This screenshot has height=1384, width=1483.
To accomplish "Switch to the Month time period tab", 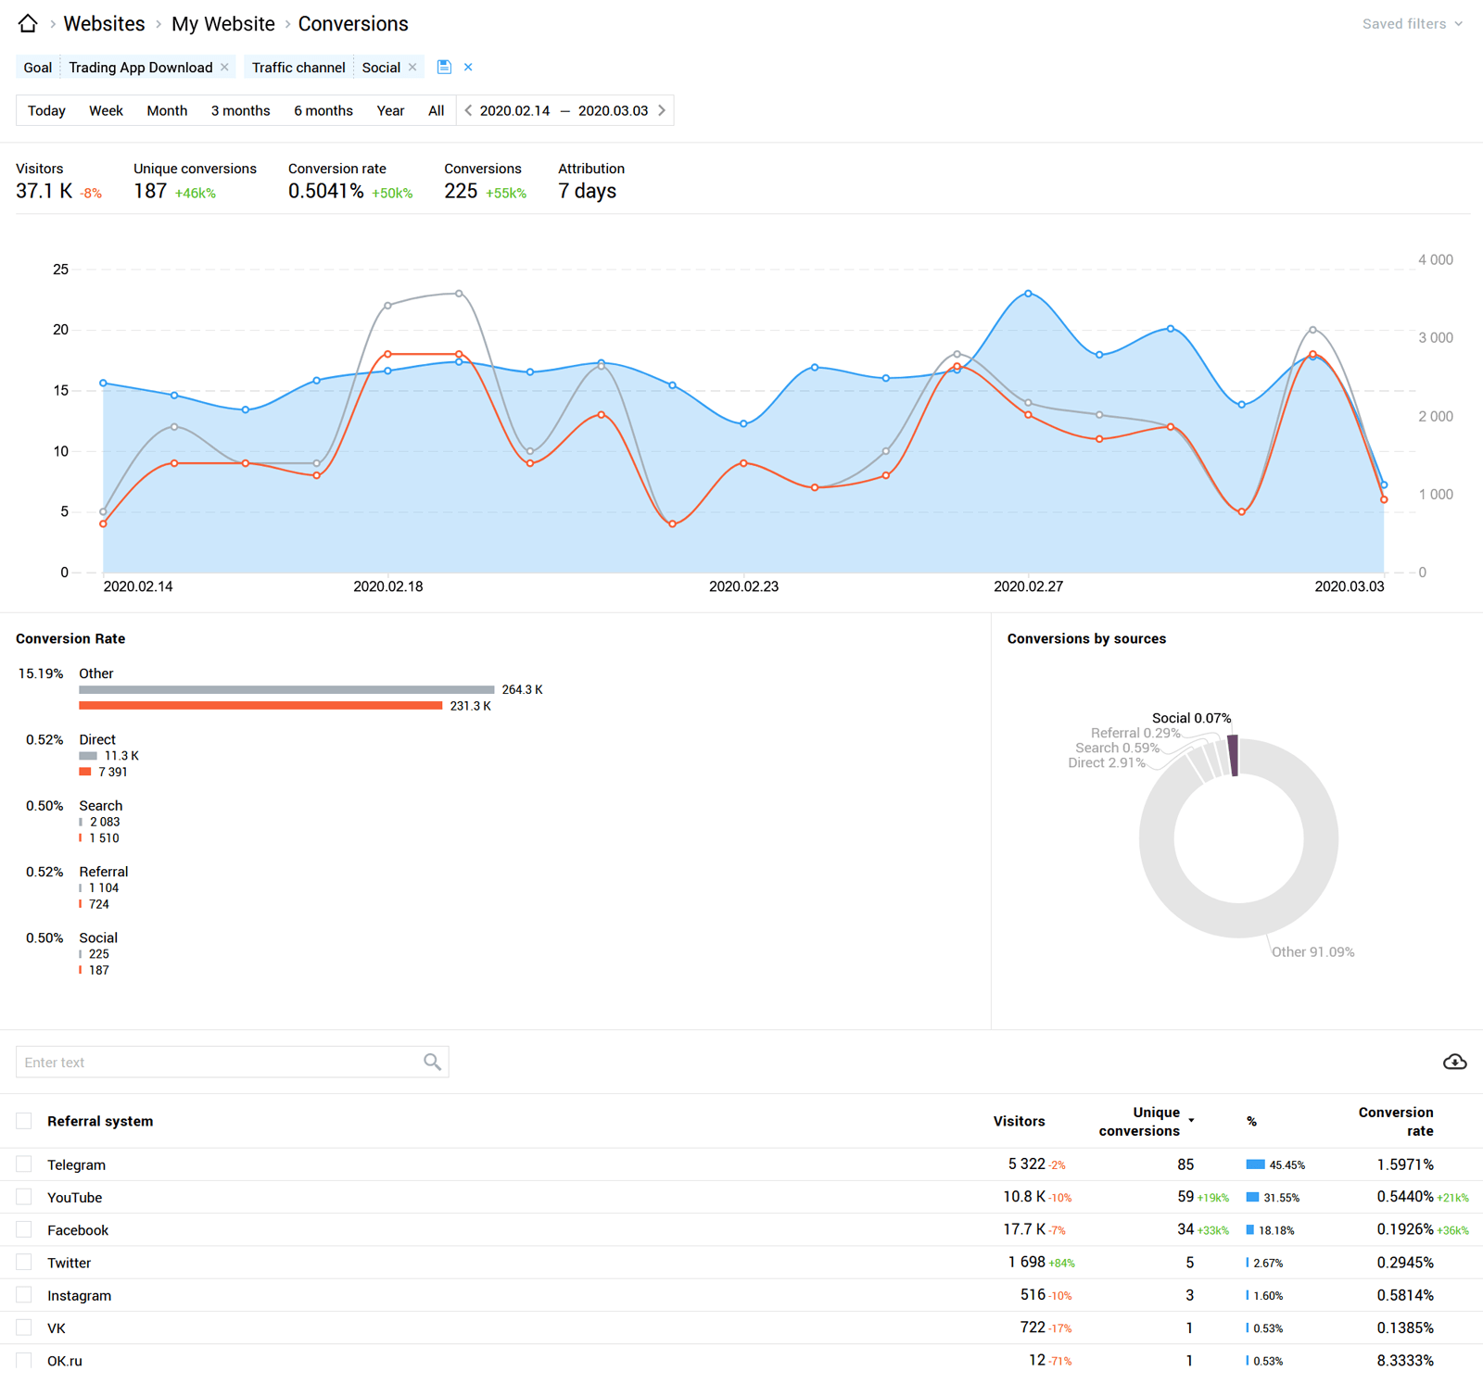I will coord(167,110).
